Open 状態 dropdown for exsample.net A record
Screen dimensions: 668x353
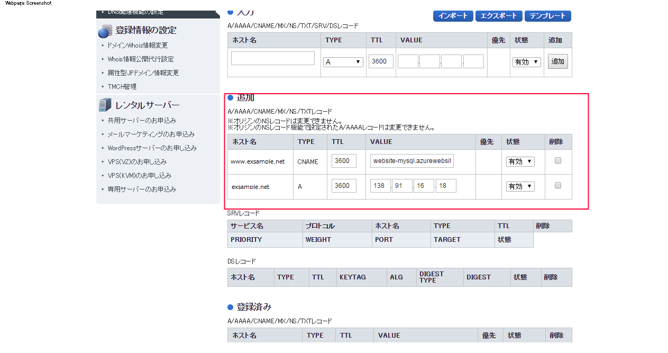(520, 186)
